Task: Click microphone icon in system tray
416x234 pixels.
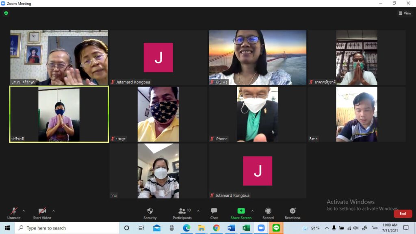Action: point(334,228)
